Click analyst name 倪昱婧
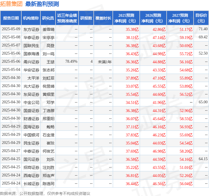The width and height of the screenshot is (209, 196). point(48,86)
